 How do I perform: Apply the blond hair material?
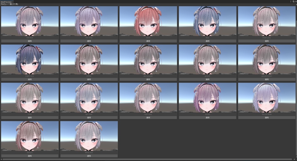(x=148, y=41)
